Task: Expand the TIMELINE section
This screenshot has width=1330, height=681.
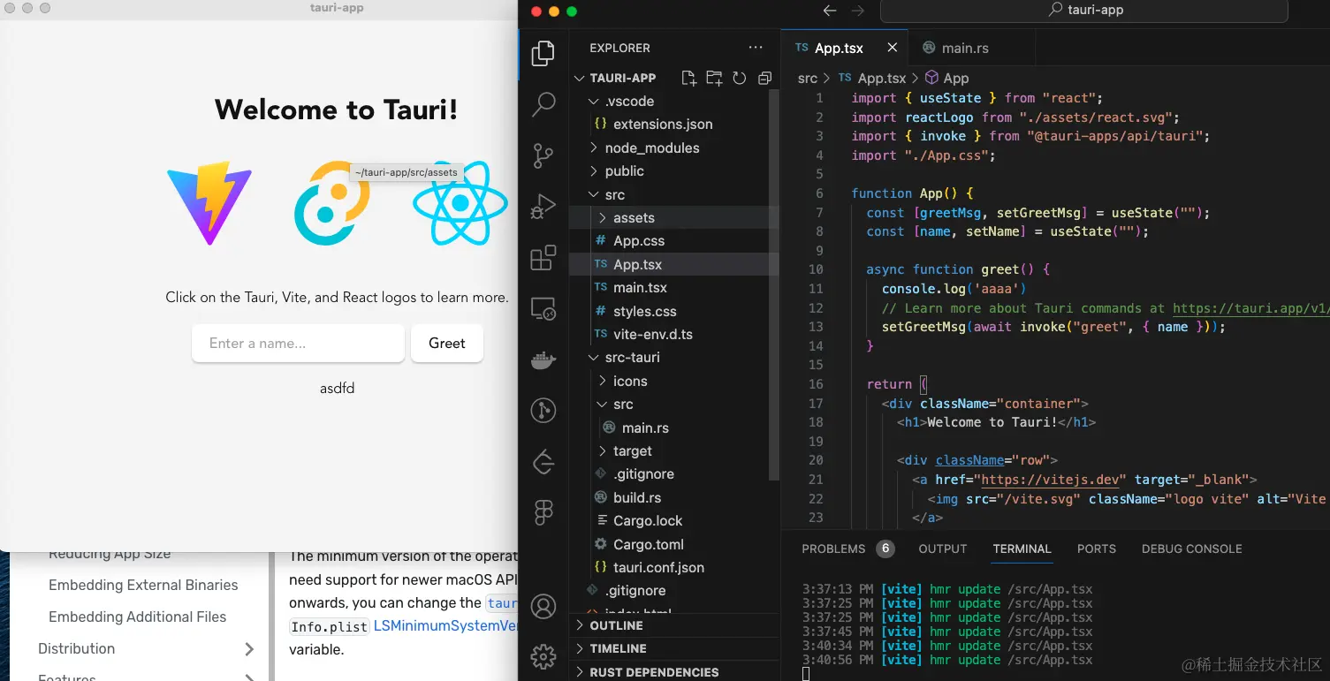Action: pyautogui.click(x=675, y=648)
